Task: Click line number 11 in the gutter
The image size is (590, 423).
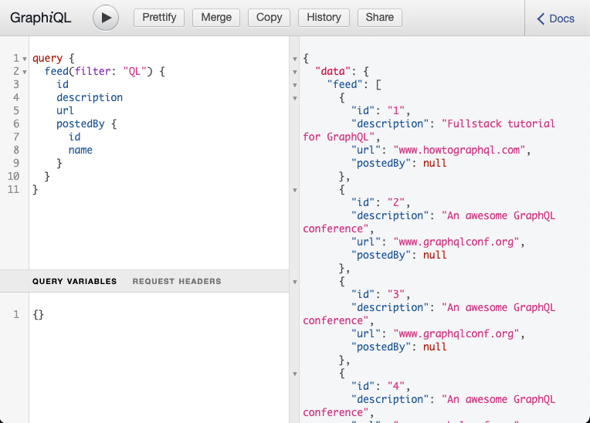Action: point(14,189)
